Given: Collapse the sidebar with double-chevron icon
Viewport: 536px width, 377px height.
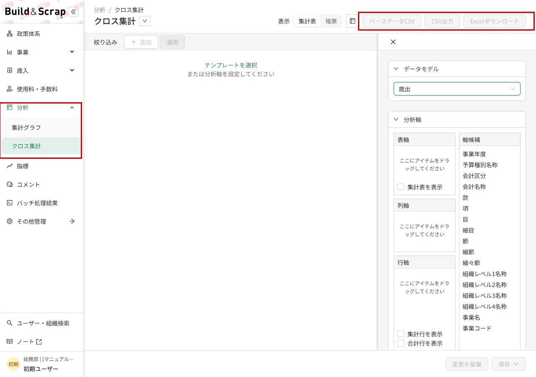Looking at the screenshot, I should (x=73, y=12).
